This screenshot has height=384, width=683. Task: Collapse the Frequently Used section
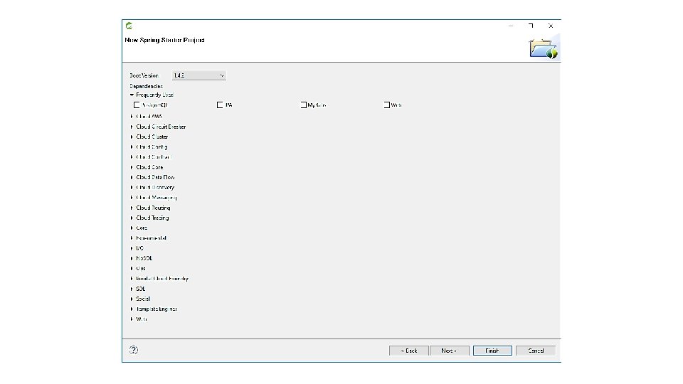[132, 95]
